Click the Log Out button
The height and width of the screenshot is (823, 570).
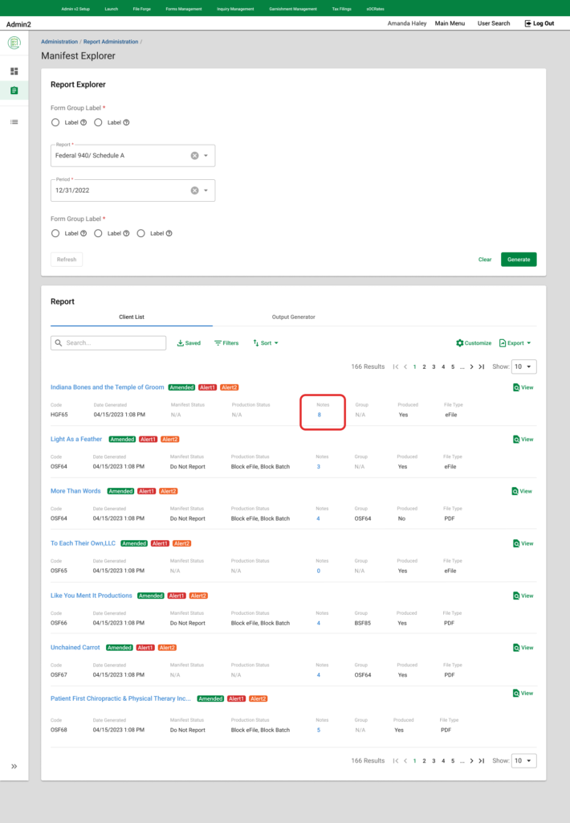(539, 23)
